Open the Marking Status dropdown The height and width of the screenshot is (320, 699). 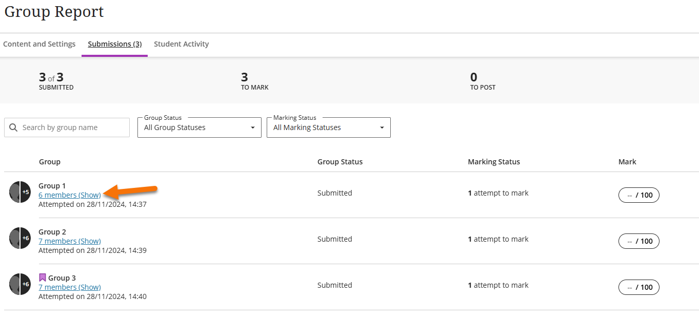pyautogui.click(x=328, y=127)
